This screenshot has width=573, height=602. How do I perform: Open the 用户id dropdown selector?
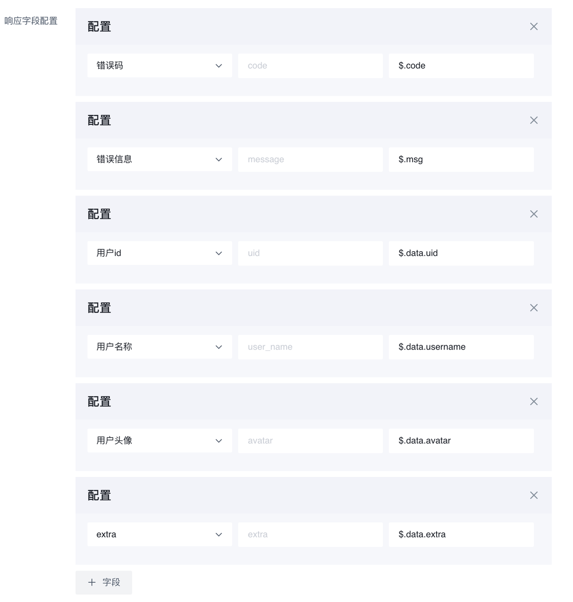[159, 253]
